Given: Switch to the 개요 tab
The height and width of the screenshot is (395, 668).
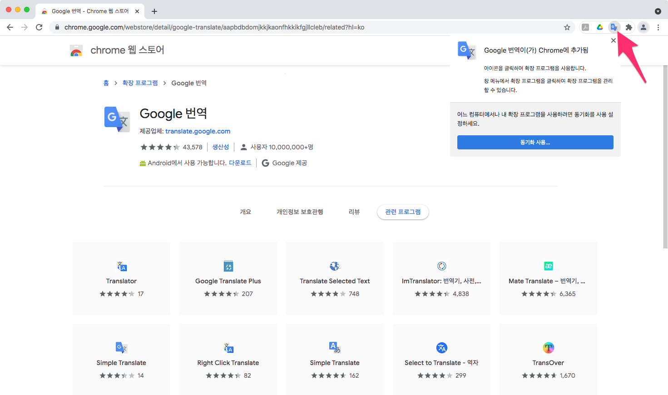Looking at the screenshot, I should click(246, 212).
